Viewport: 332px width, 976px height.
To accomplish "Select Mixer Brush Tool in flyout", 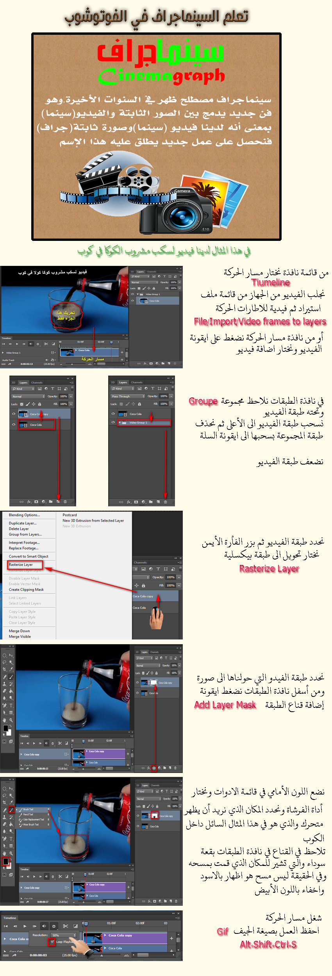I will point(30,825).
